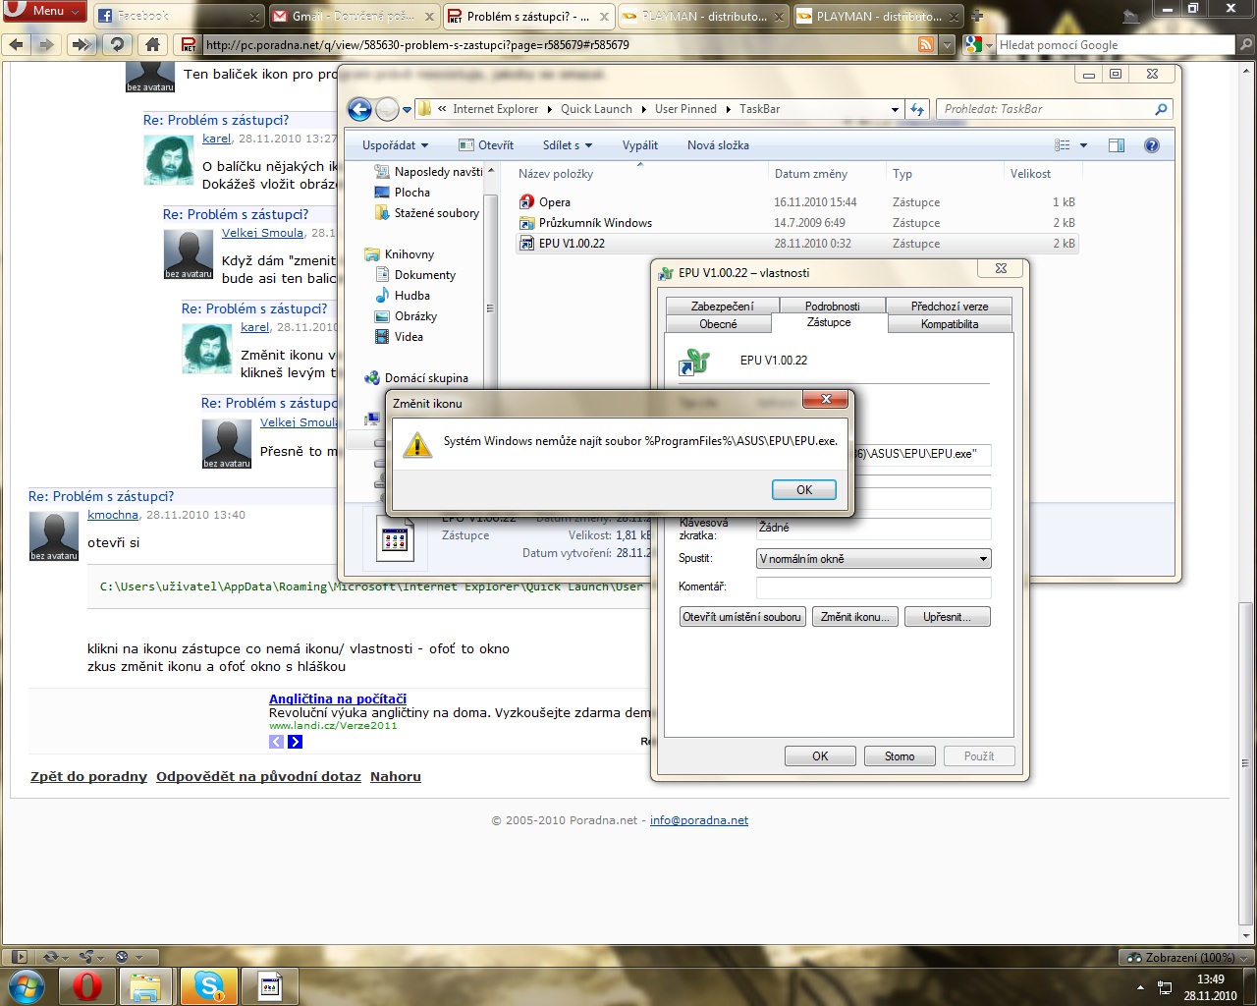Click the Windows Start orb
Screen dimensions: 1257x1006
click(x=27, y=986)
